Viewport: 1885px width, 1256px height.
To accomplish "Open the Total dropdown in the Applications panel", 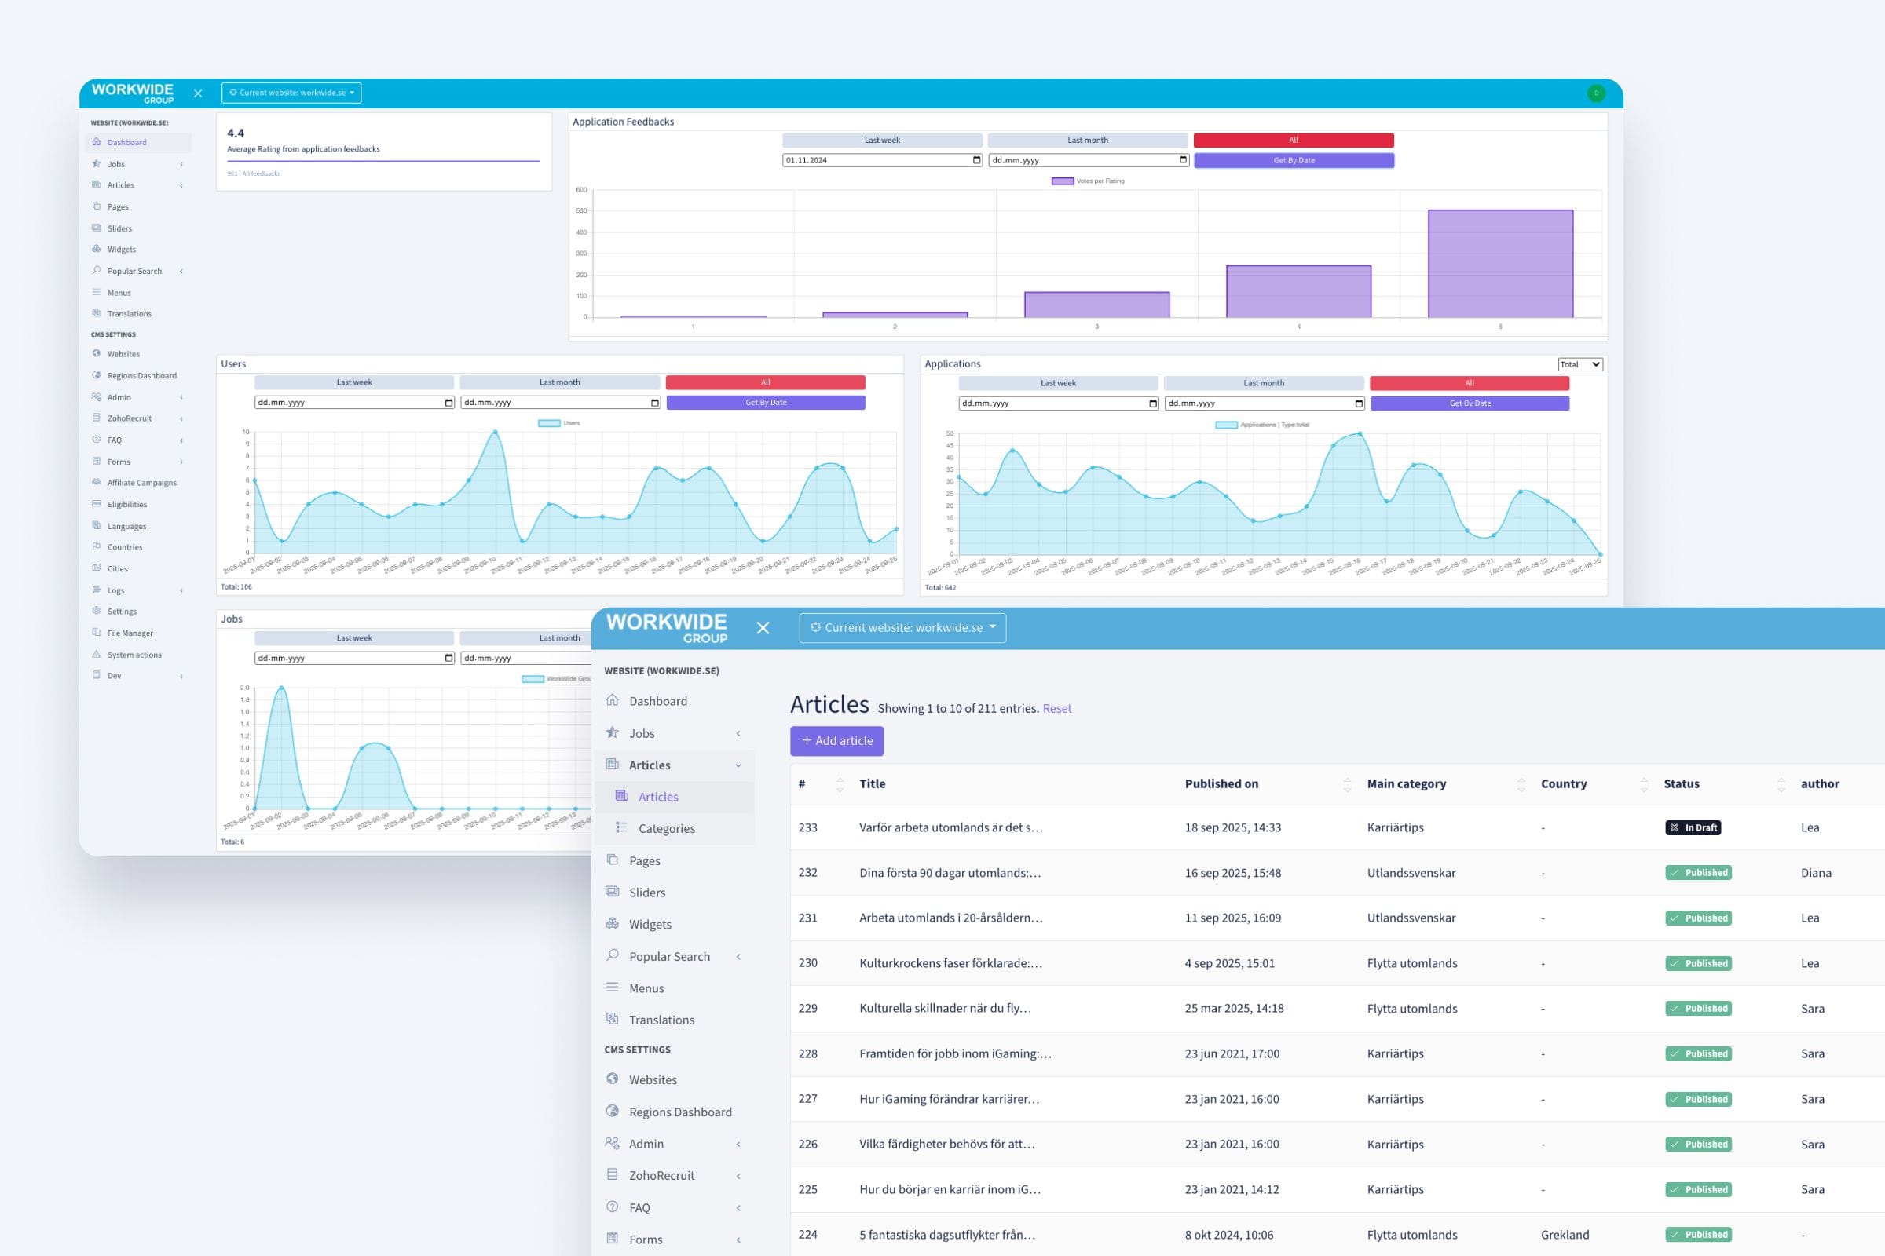I will (x=1579, y=363).
